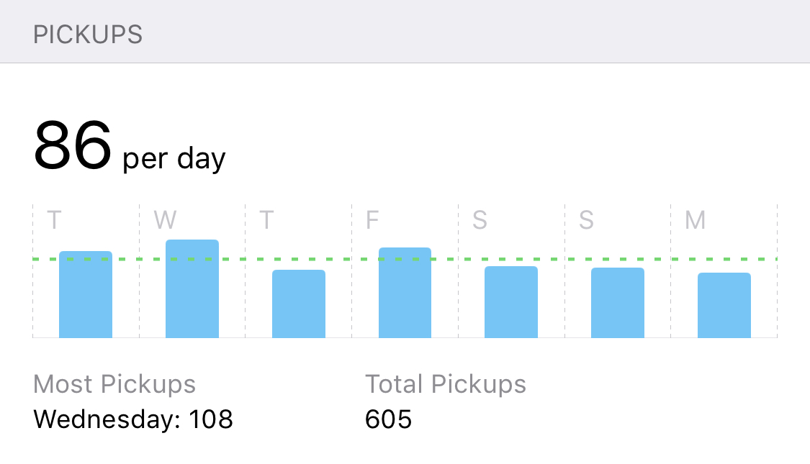Select the Wednesday bar in pickups chart
The image size is (810, 464).
192,288
